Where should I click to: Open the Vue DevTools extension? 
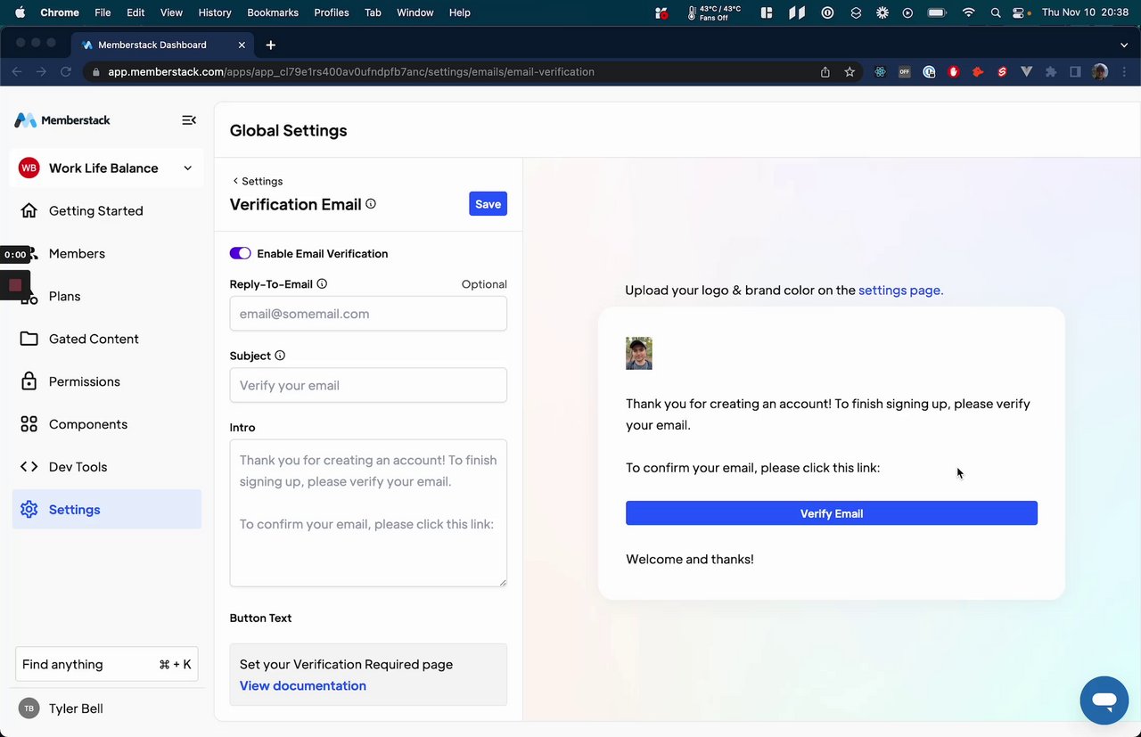coord(1027,72)
